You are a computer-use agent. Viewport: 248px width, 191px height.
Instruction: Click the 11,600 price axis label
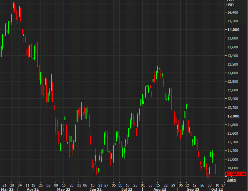pyautogui.click(x=232, y=133)
